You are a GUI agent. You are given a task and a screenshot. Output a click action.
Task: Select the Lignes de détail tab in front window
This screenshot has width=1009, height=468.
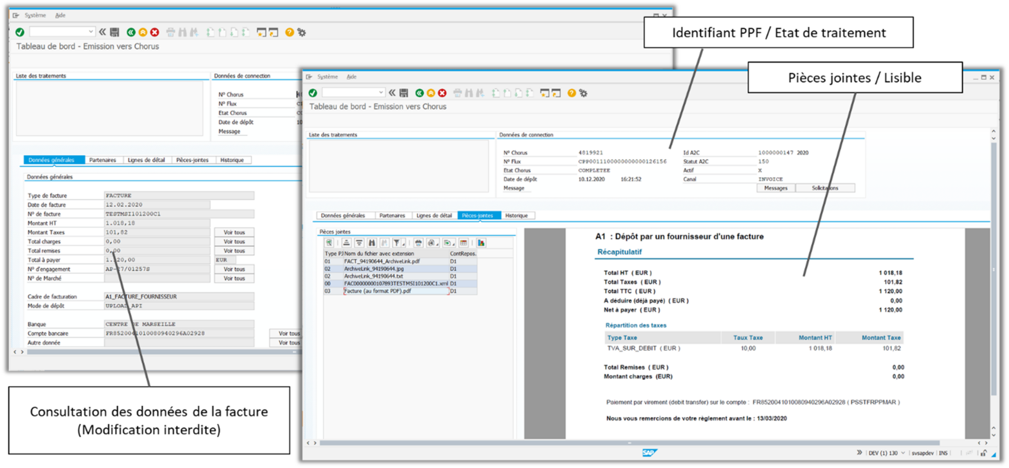[x=434, y=216]
